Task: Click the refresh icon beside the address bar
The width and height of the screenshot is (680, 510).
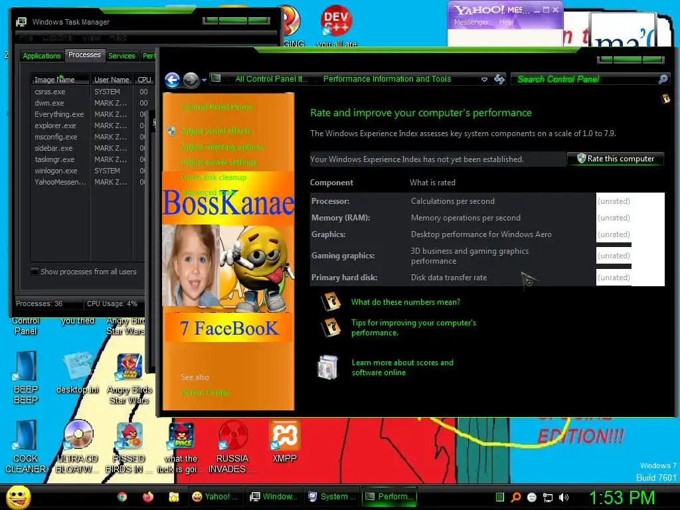Action: tap(499, 79)
